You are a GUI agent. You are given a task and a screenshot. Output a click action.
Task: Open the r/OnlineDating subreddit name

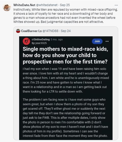pyautogui.click(x=41, y=39)
